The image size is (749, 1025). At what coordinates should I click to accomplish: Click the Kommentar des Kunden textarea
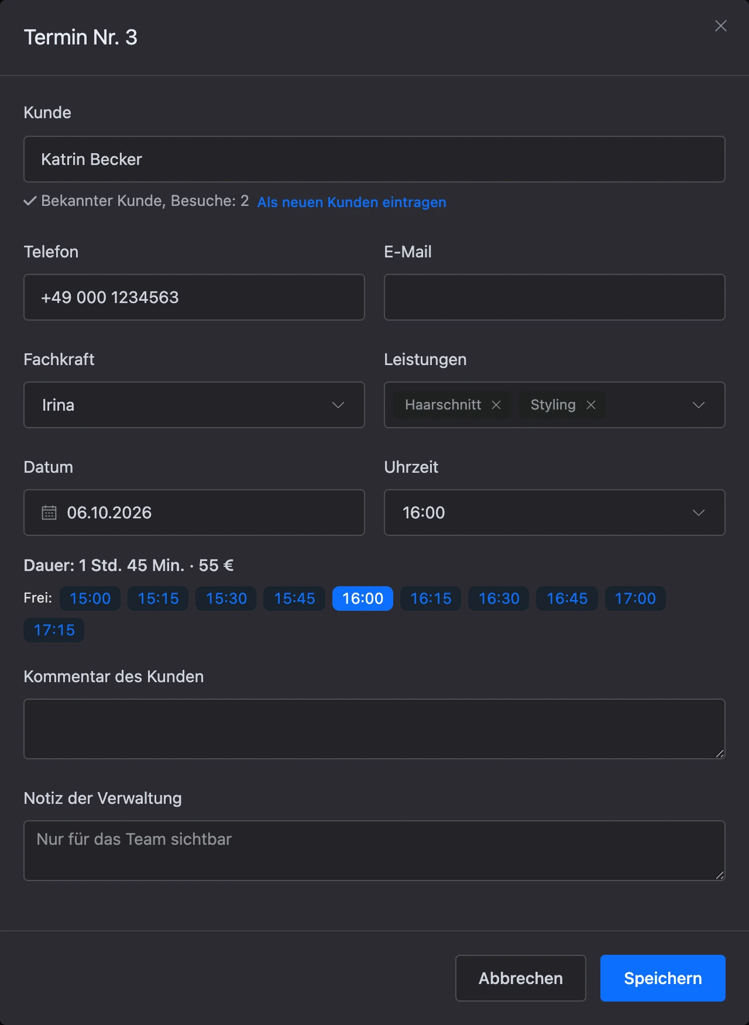click(374, 729)
